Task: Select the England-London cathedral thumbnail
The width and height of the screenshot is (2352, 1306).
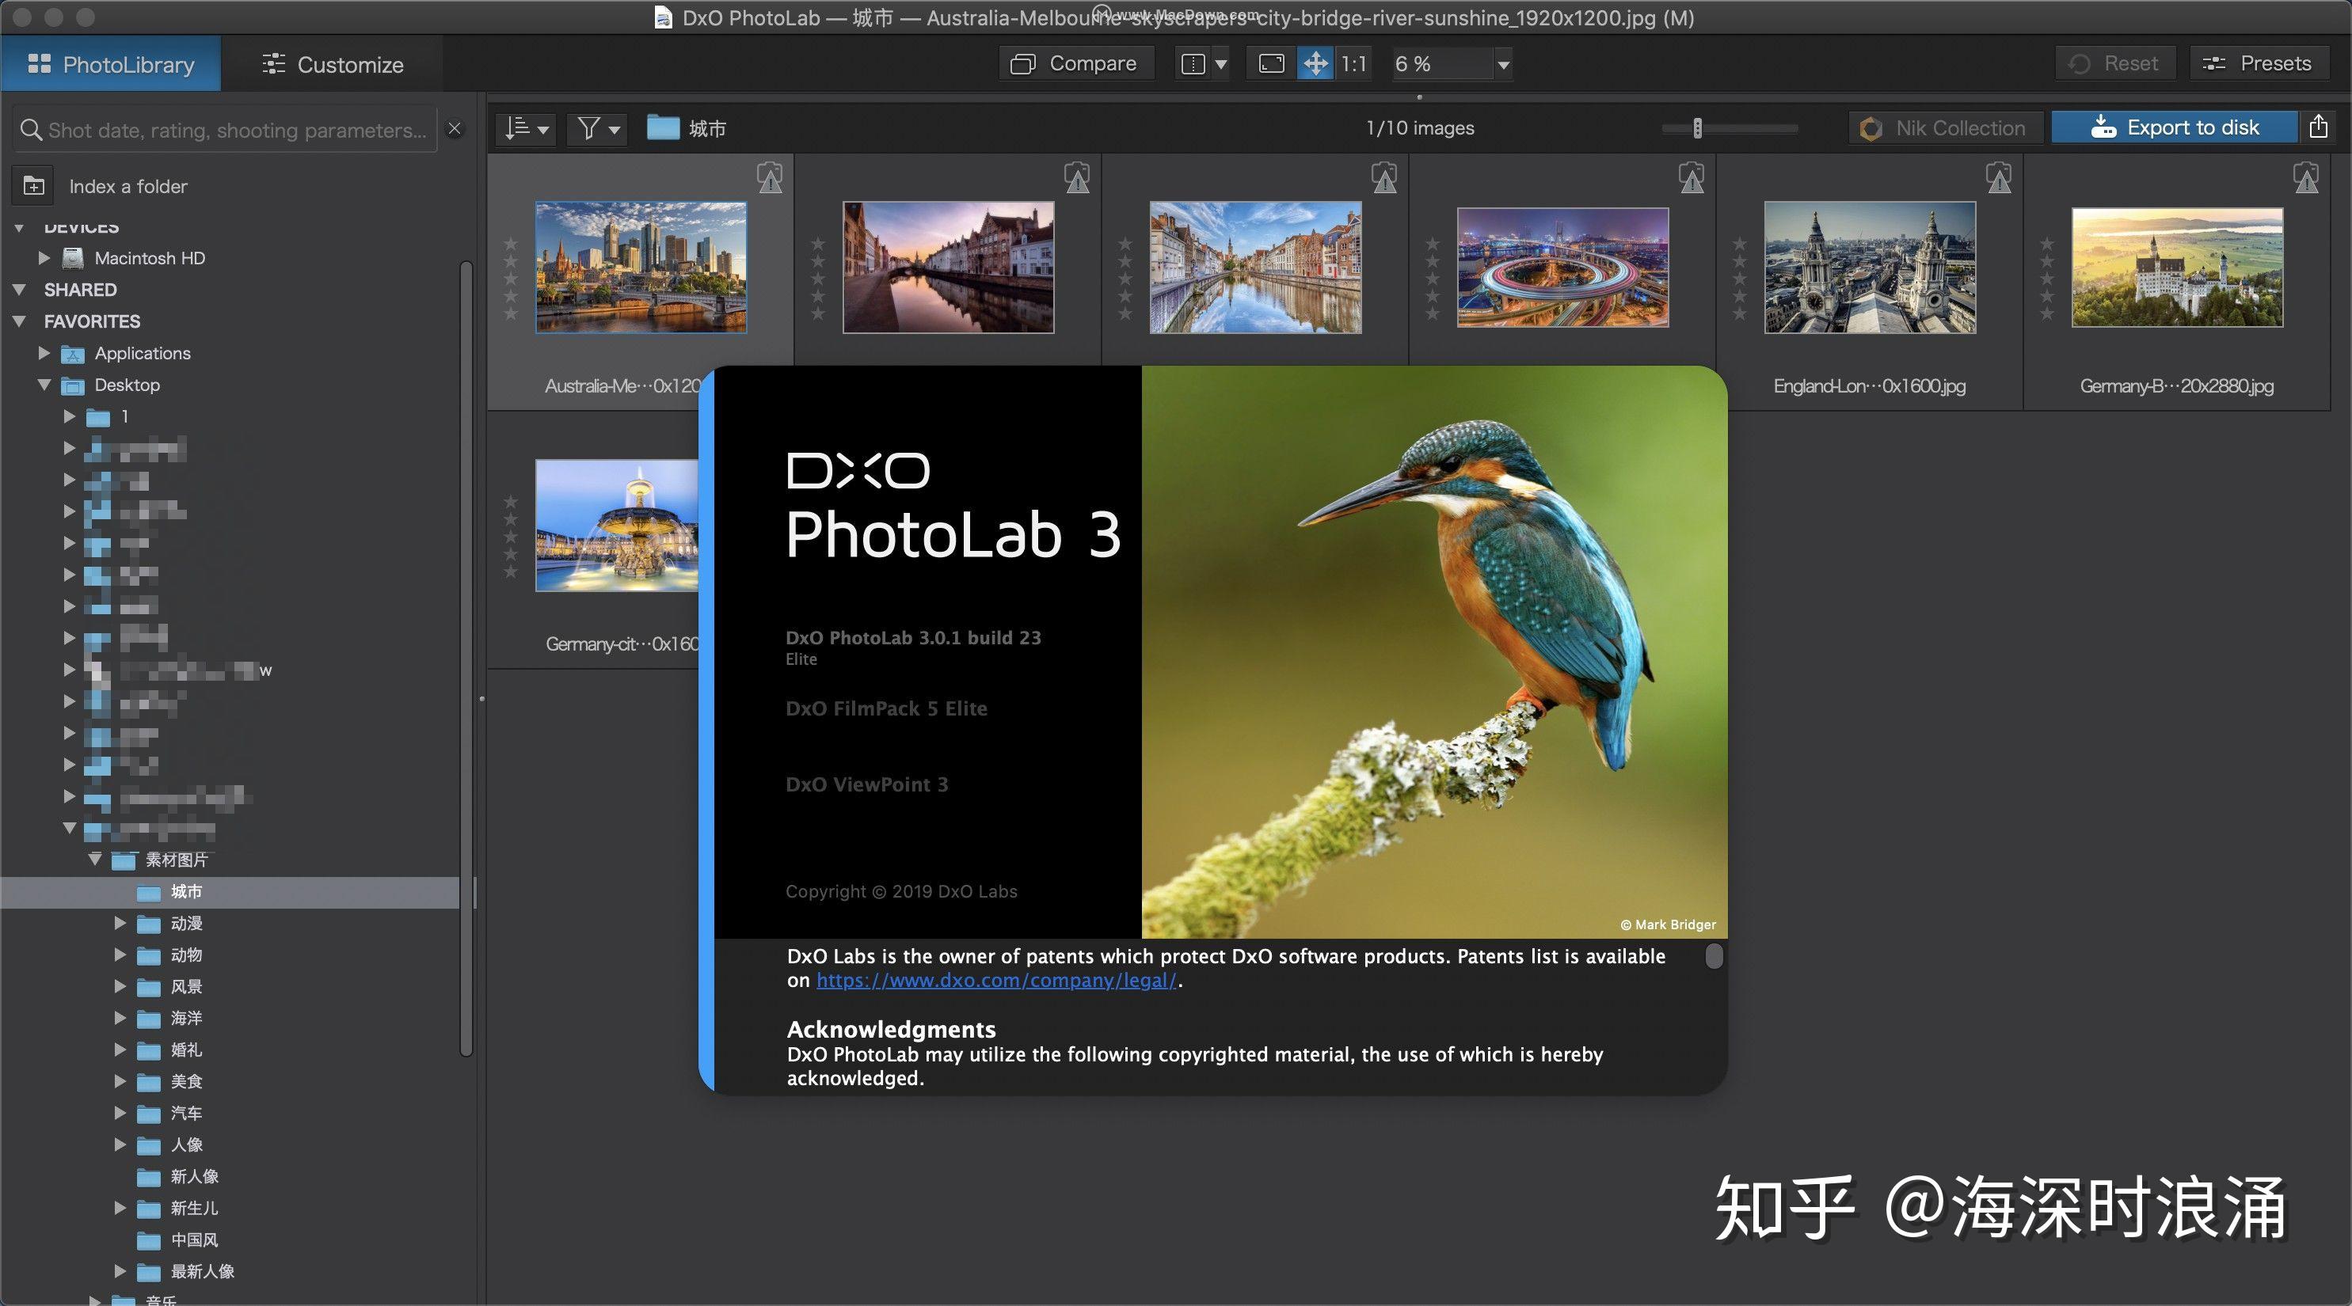Action: [x=1870, y=268]
